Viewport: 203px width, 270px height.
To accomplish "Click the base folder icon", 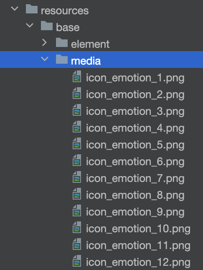I will tap(47, 26).
